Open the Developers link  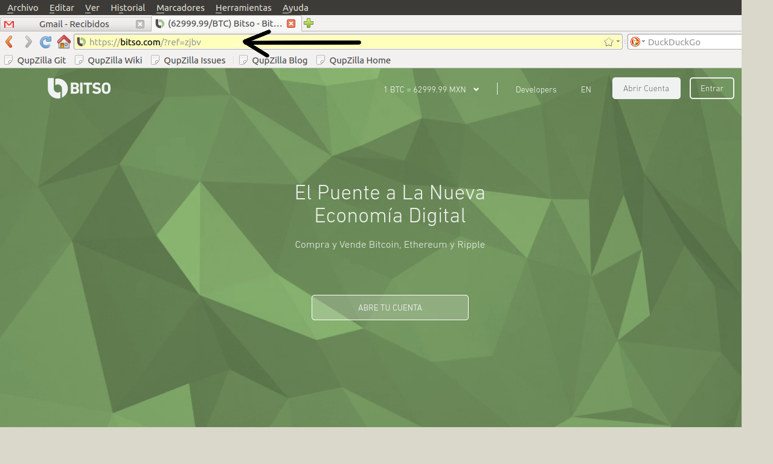tap(536, 89)
